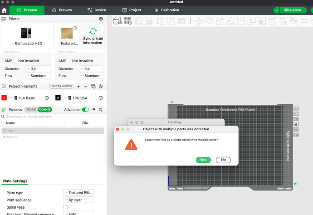Open the Slice plate dropdown arrow
Screen dimensions: 313x215
click(x=276, y=10)
